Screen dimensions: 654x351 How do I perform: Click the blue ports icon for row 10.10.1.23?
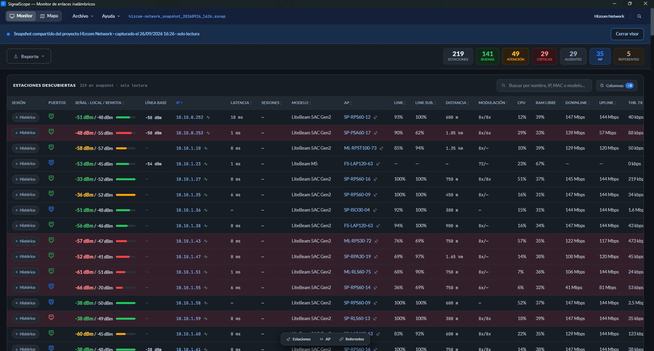[x=51, y=163]
